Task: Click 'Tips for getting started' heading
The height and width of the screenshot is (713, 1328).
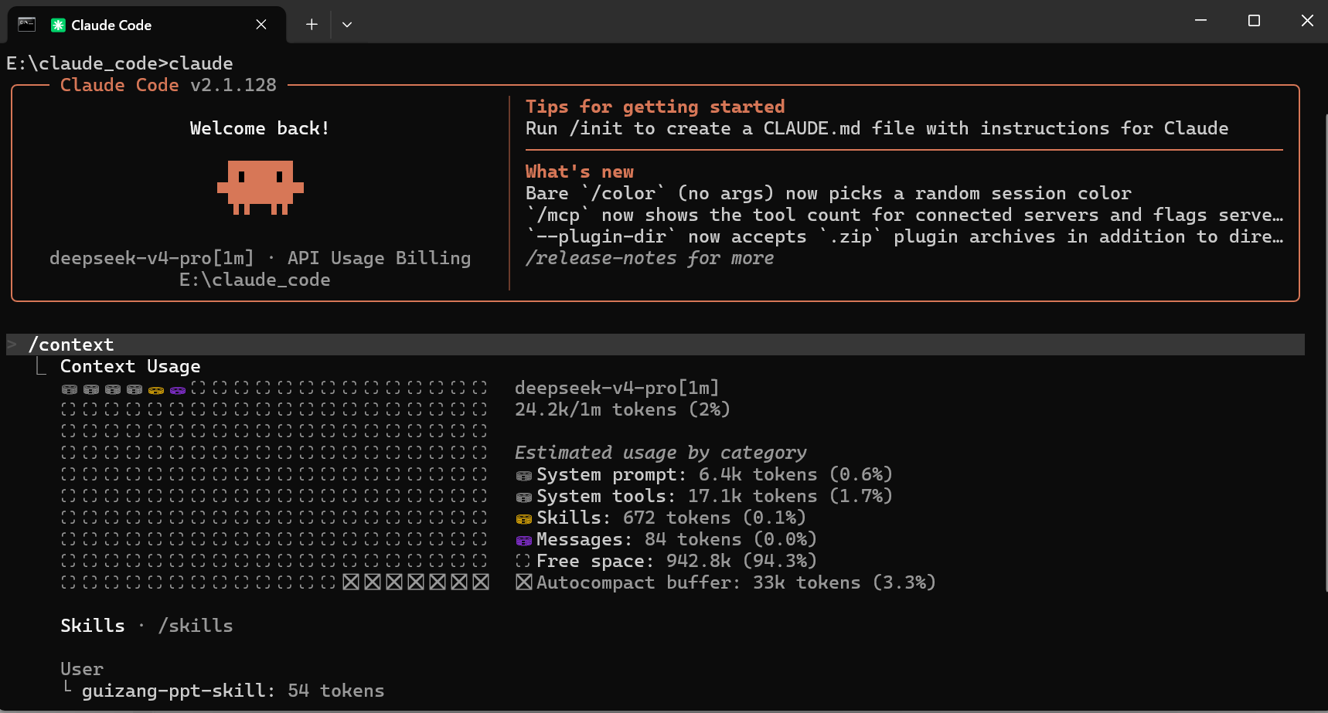Action: tap(655, 107)
